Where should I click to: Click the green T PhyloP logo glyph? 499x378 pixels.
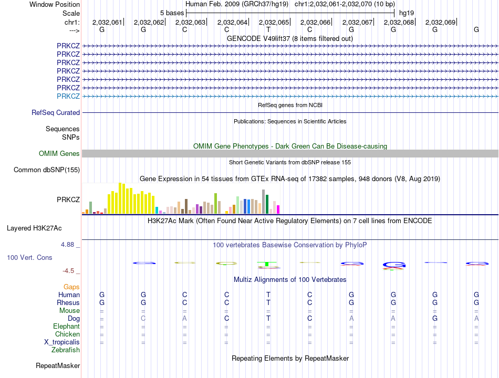(x=267, y=264)
